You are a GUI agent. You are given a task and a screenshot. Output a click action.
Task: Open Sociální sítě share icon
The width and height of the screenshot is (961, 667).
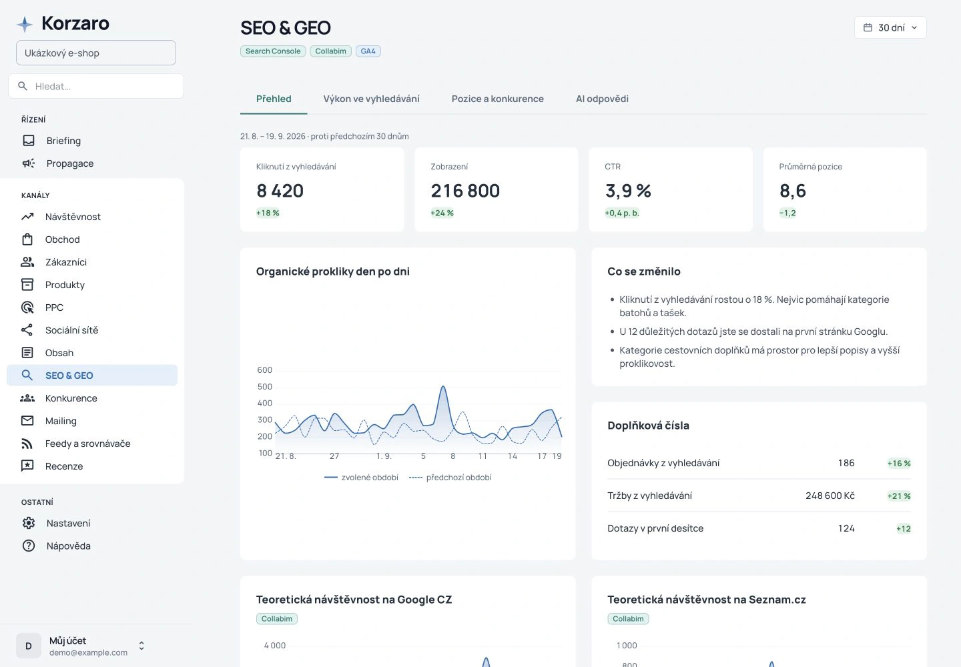[27, 330]
